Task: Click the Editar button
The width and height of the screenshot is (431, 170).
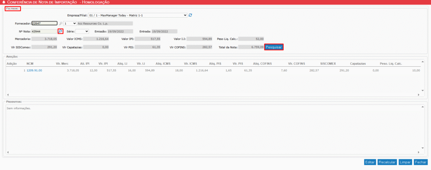Action: [370, 162]
